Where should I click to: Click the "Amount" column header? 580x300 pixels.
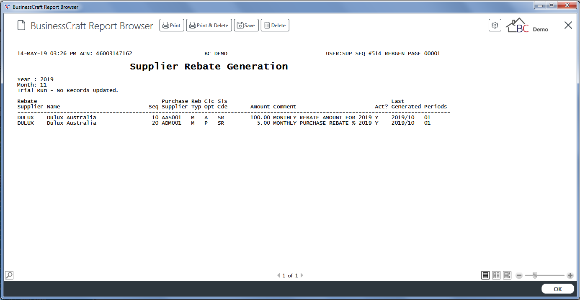point(260,107)
